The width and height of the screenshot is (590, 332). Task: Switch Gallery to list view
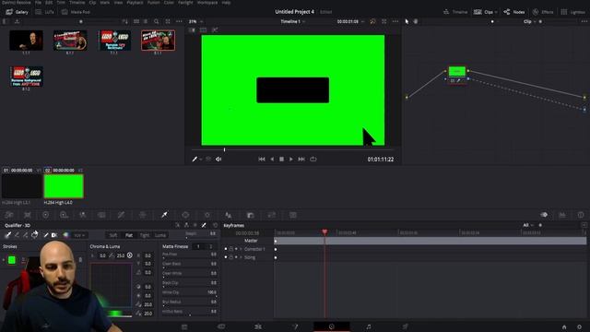pyautogui.click(x=146, y=21)
